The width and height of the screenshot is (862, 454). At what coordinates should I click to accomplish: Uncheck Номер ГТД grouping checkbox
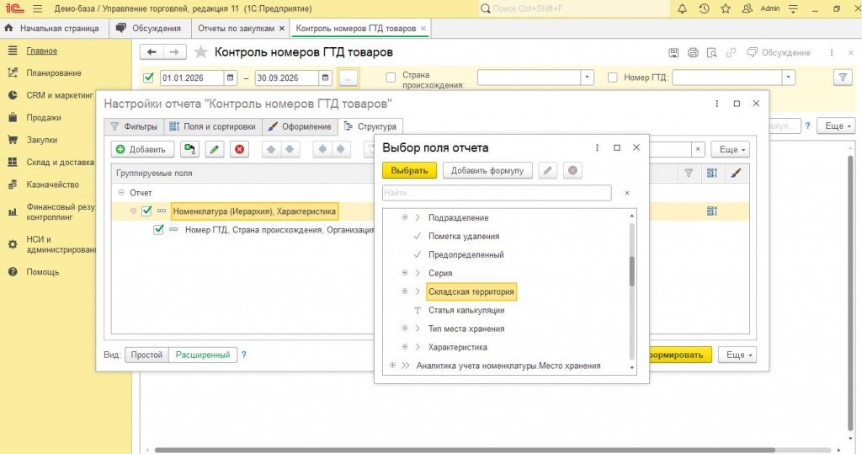158,229
